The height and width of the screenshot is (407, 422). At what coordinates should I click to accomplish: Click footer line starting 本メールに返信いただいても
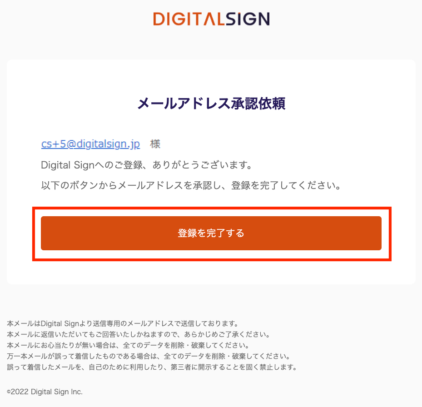click(139, 335)
